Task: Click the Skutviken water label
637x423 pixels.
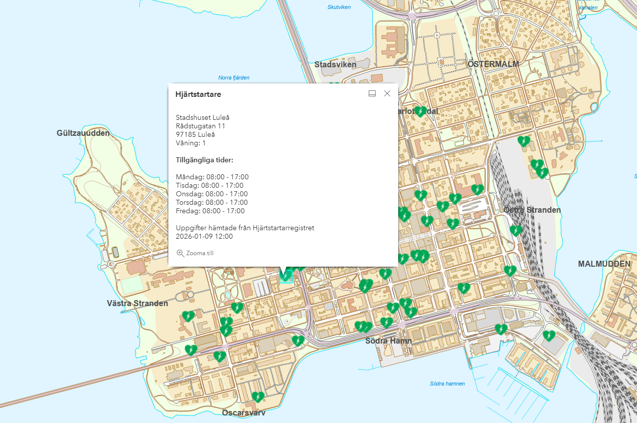Action: tap(339, 7)
